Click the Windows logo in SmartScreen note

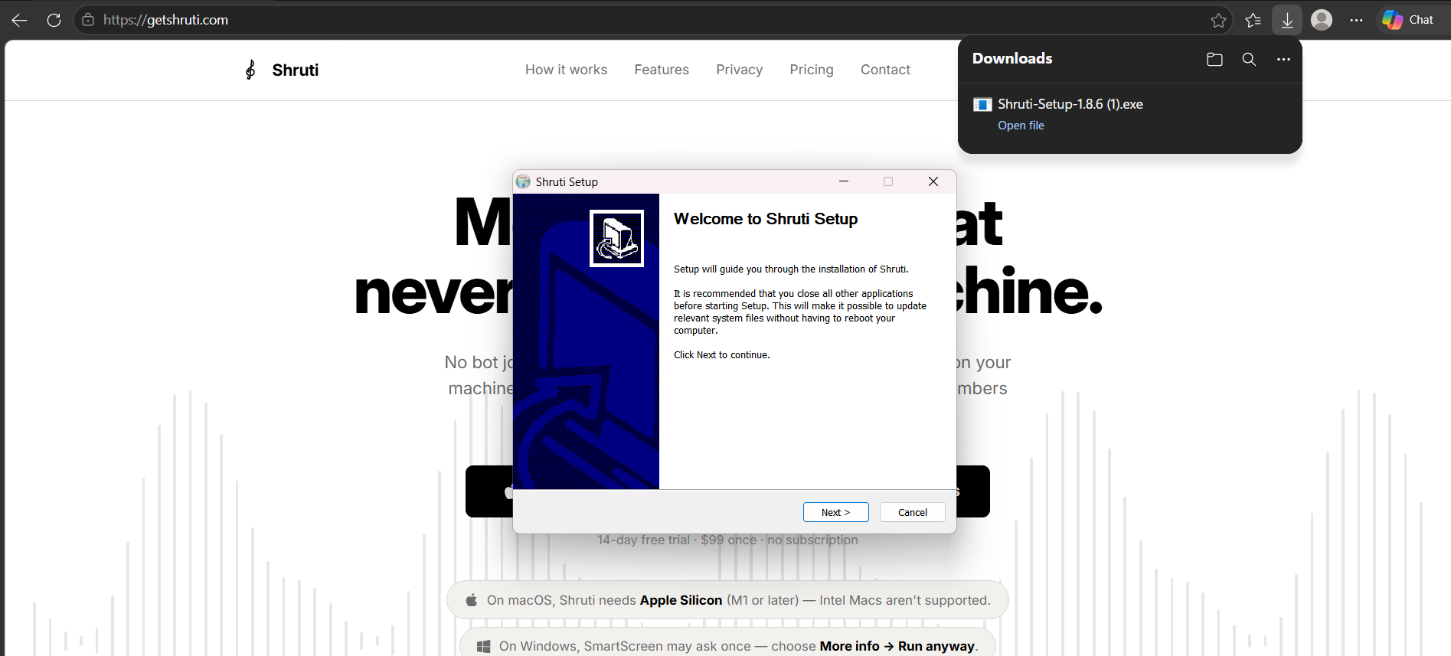(x=483, y=647)
